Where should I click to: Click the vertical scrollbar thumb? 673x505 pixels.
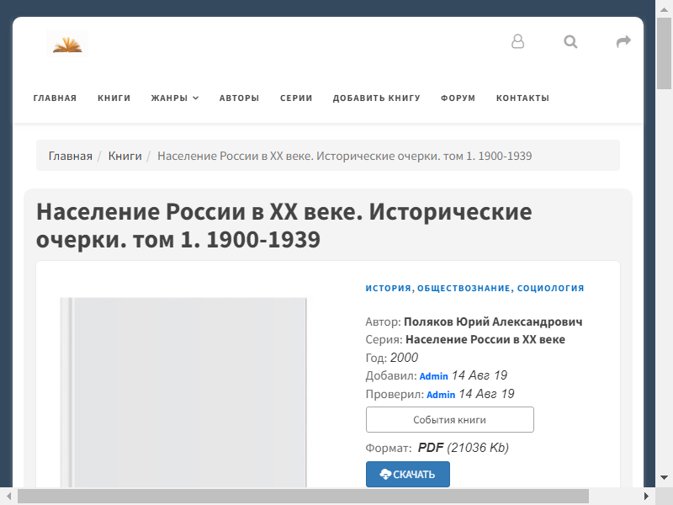(x=664, y=54)
